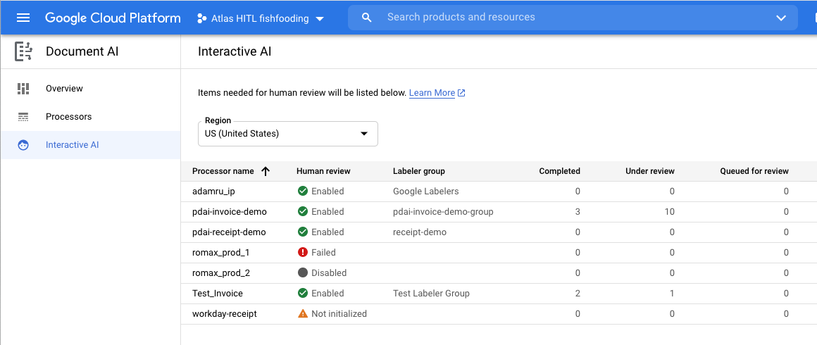Image resolution: width=817 pixels, height=345 pixels.
Task: Open the Atlas HITL fishfooding project selector
Action: [261, 18]
